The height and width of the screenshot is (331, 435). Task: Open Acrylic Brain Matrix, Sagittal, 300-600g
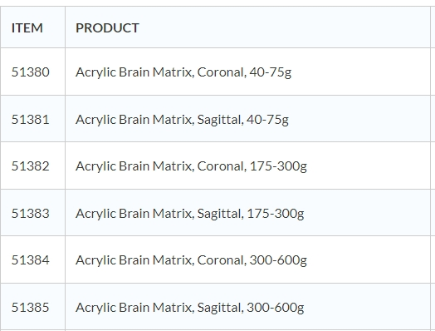190,308
